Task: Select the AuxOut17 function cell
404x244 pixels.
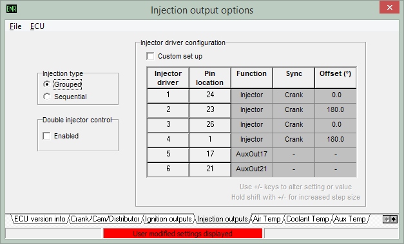Action: coord(252,154)
